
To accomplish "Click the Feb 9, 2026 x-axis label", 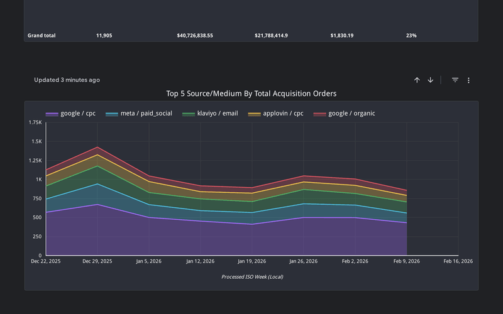I will 407,261.
